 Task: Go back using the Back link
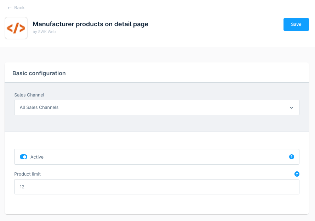(x=16, y=8)
